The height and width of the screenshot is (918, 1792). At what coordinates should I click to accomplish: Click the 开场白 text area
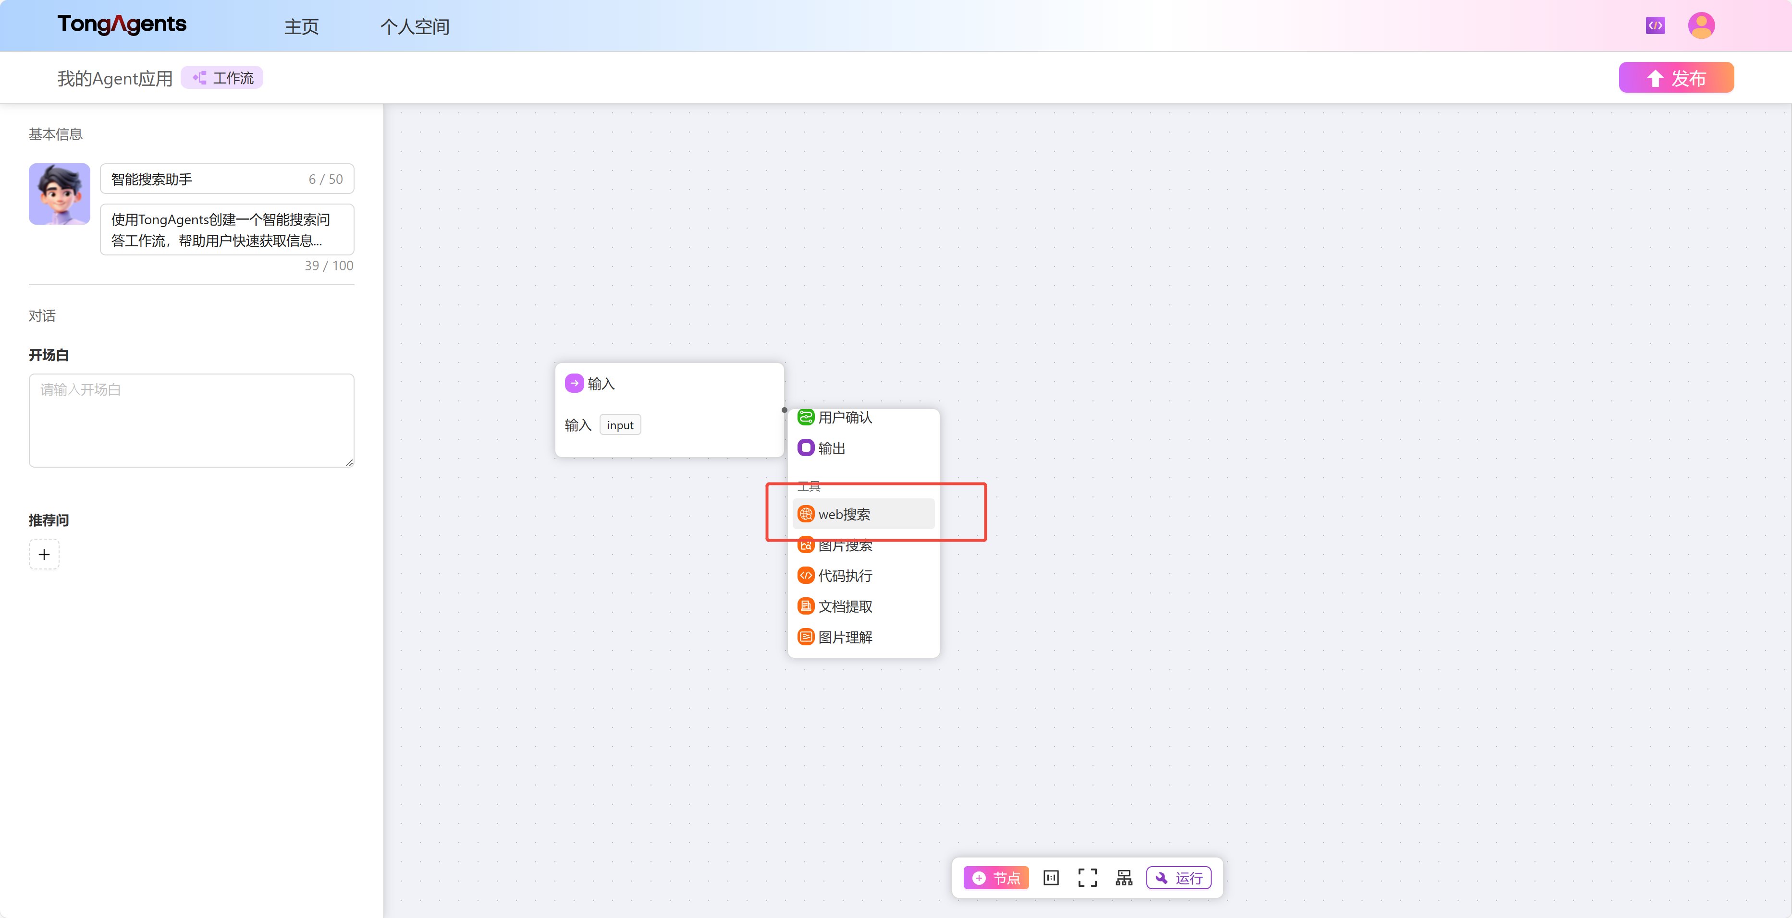tap(191, 420)
